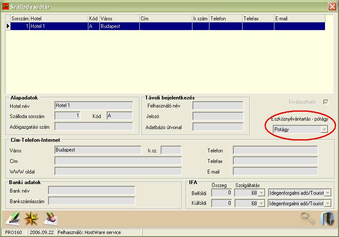Click the eraser delete icon
This screenshot has height=237, width=339.
tap(51, 218)
